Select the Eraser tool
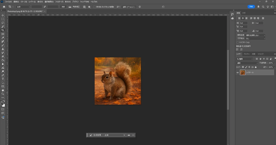The height and width of the screenshot is (145, 276). [x=3, y=57]
